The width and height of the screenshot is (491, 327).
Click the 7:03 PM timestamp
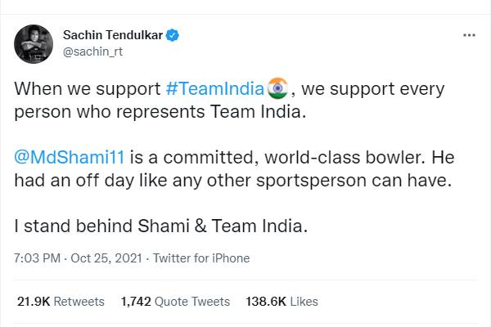click(38, 258)
